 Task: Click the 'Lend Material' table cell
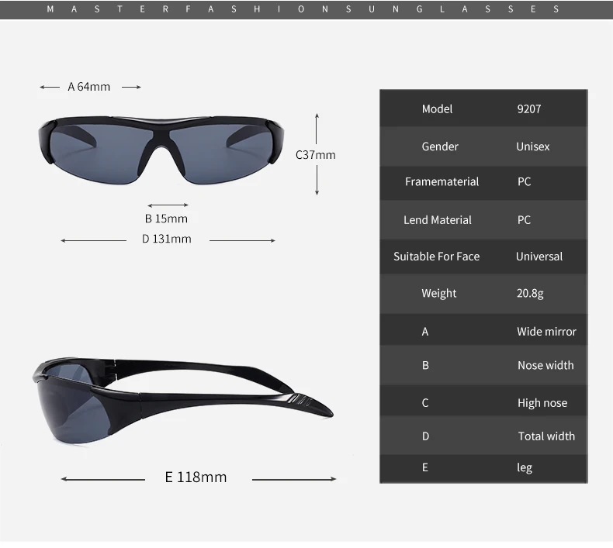point(438,220)
